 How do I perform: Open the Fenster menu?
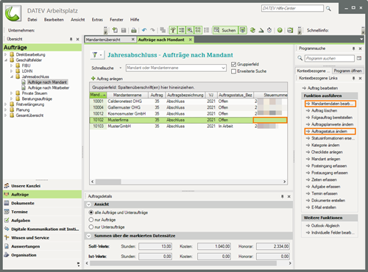(116, 20)
